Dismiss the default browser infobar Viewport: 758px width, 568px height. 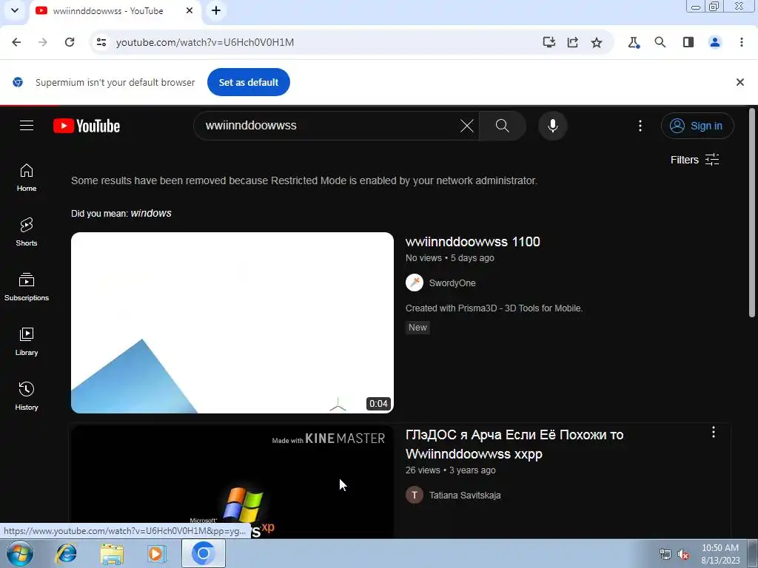click(739, 82)
